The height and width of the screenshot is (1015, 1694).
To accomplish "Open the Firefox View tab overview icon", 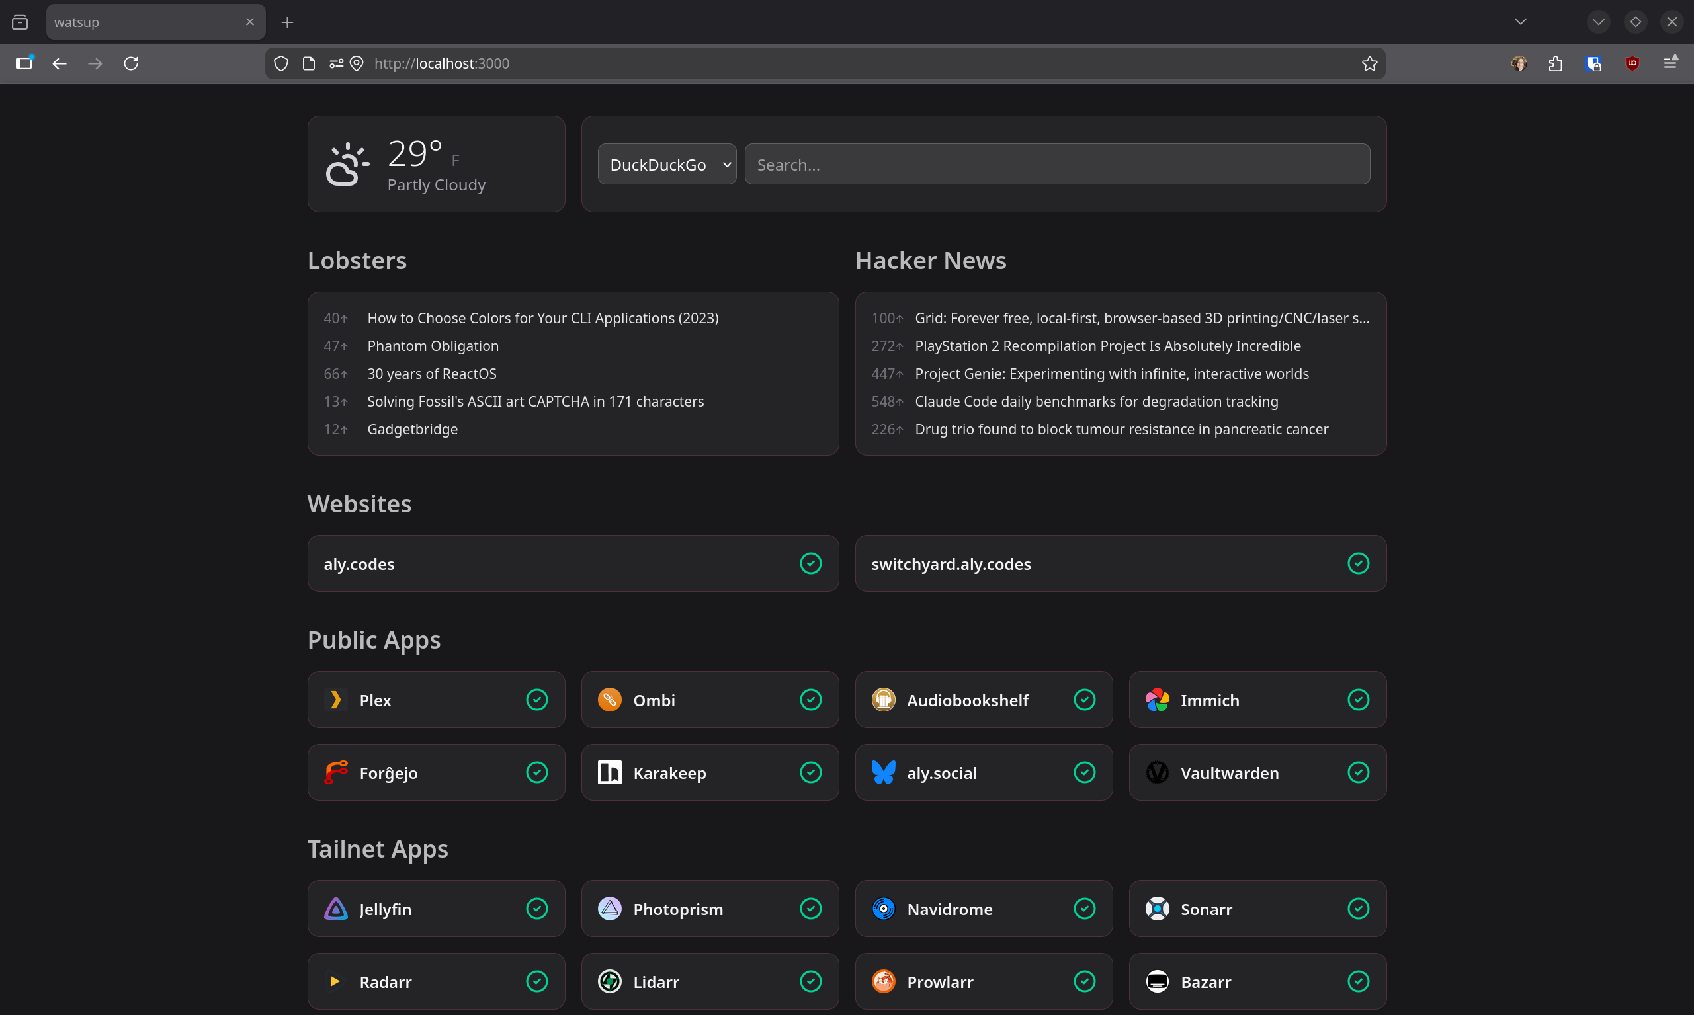I will click(20, 22).
